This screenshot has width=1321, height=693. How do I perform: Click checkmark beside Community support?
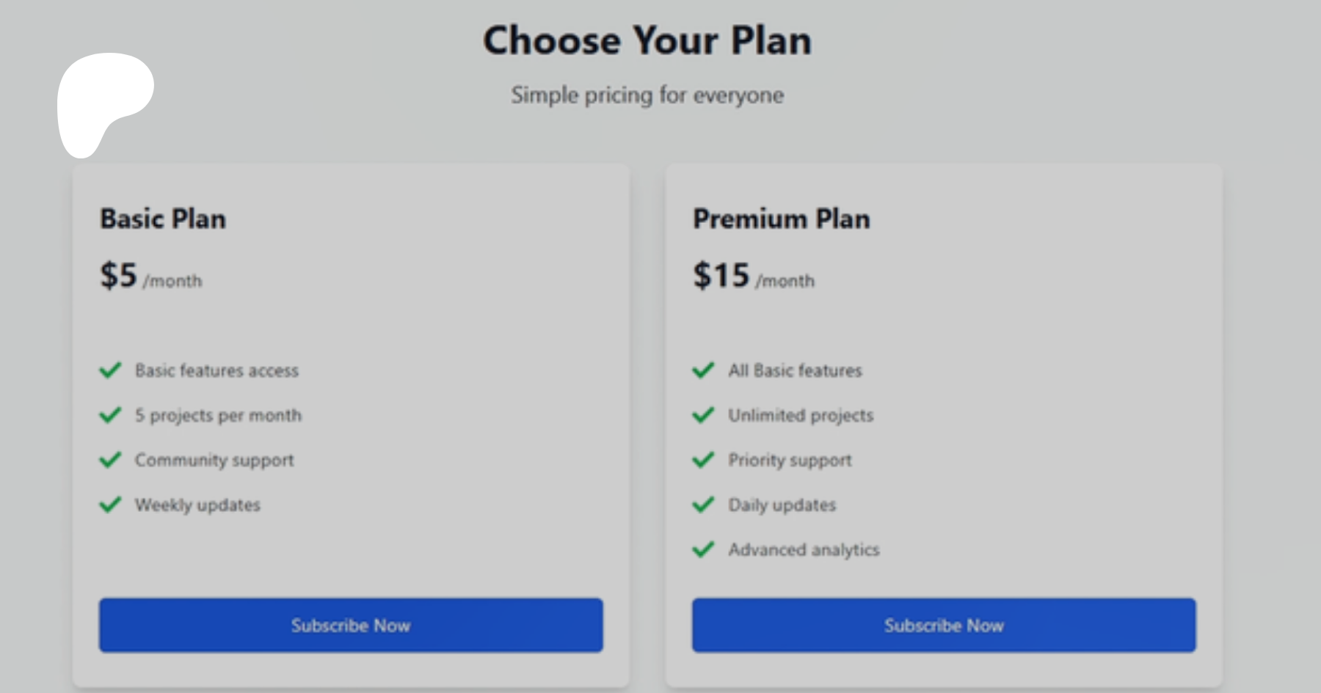coord(110,460)
